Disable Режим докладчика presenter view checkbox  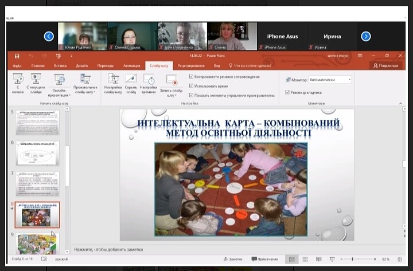287,92
